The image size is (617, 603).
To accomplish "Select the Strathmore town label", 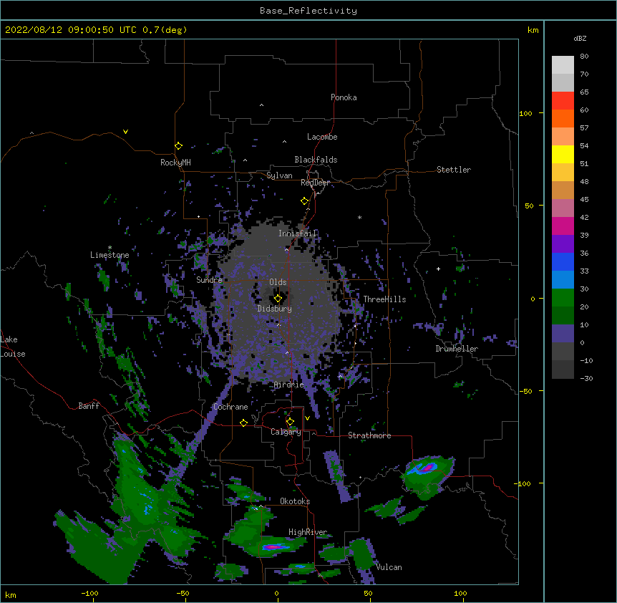I will point(369,435).
